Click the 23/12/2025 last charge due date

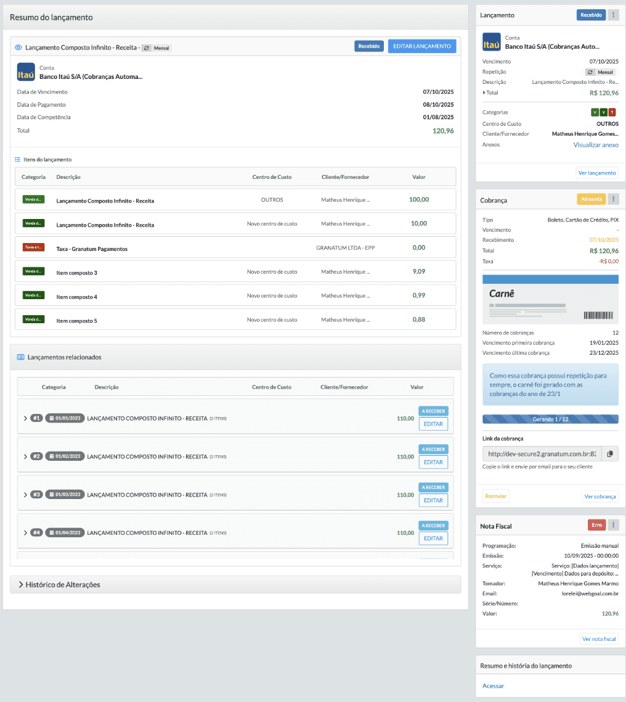coord(604,353)
